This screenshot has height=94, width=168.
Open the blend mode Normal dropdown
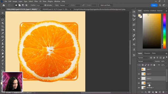[x=146, y=61]
